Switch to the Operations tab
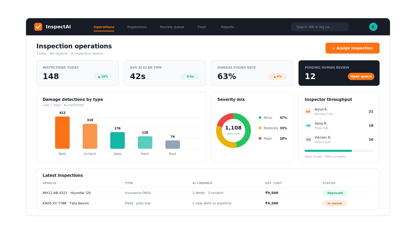416x234 pixels. coord(104,27)
